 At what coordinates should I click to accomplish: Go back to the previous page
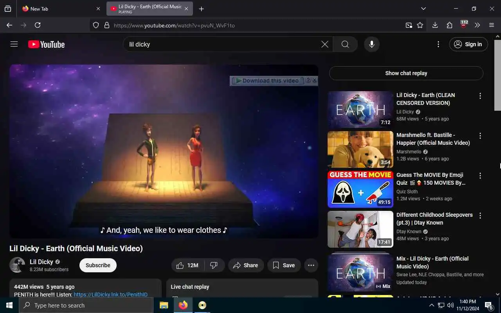pyautogui.click(x=9, y=25)
